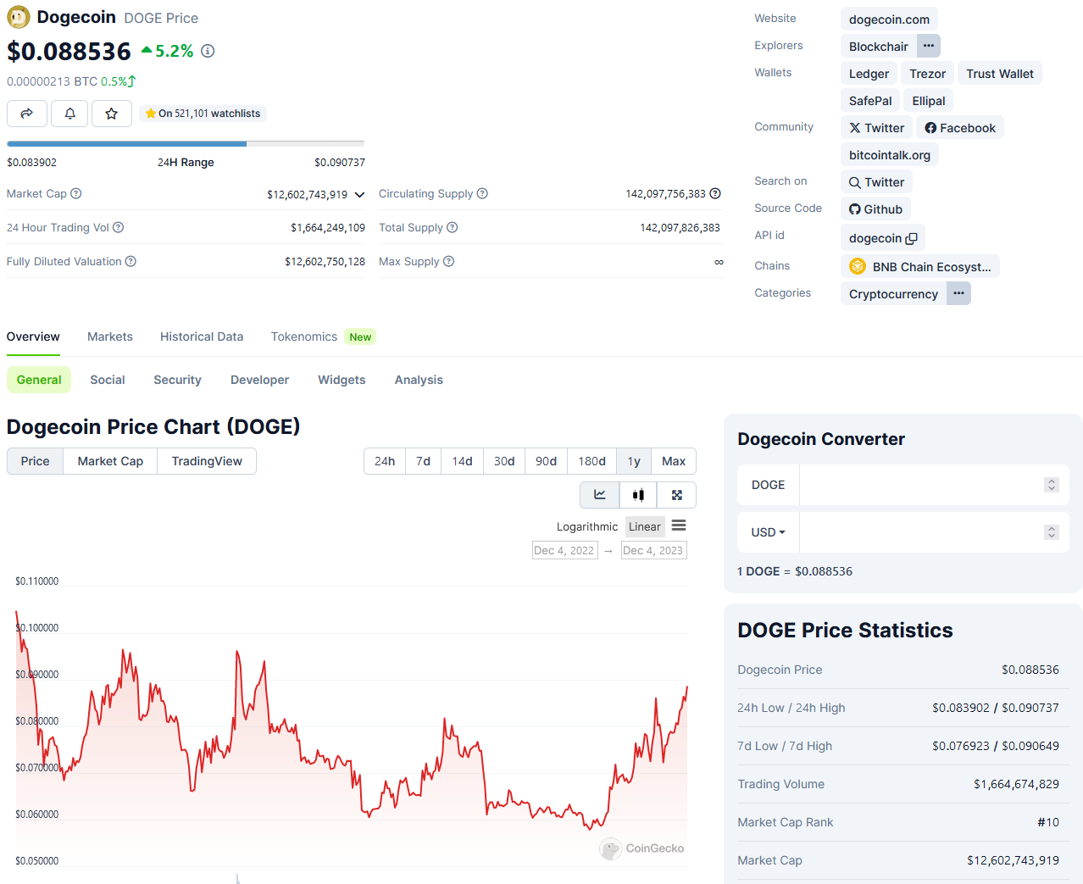Open Community Twitter link
This screenshot has height=884, width=1083.
(877, 128)
